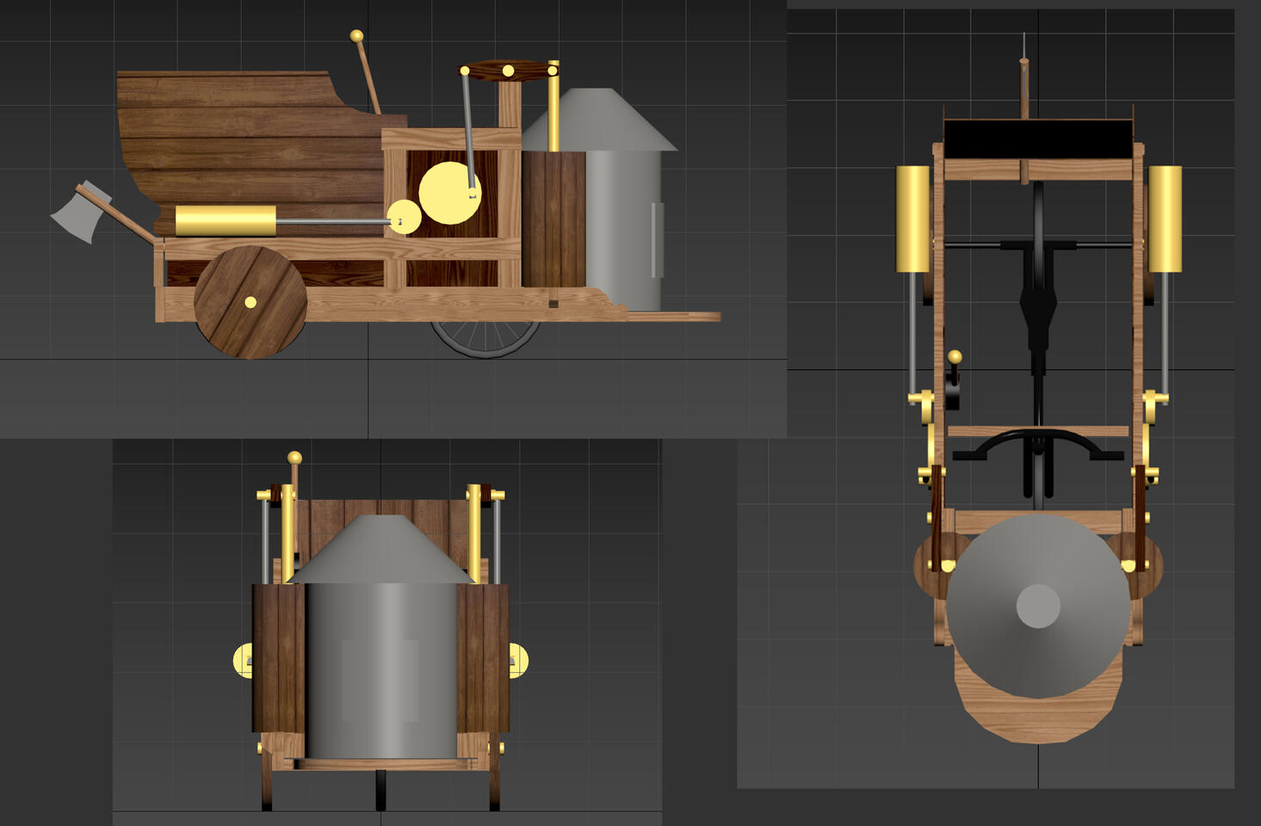Screen dimensions: 1261x826
Task: Select the gray boiler cylinder in rear view
Action: (381, 670)
